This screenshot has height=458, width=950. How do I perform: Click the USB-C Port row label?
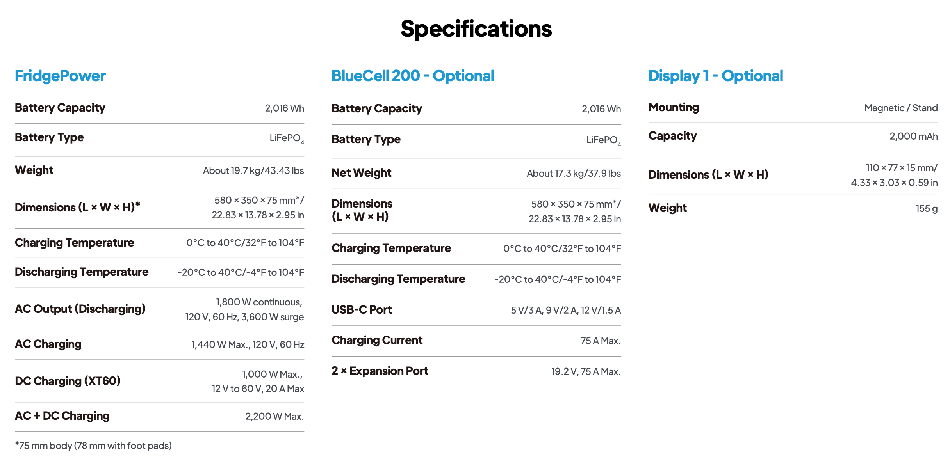[362, 310]
